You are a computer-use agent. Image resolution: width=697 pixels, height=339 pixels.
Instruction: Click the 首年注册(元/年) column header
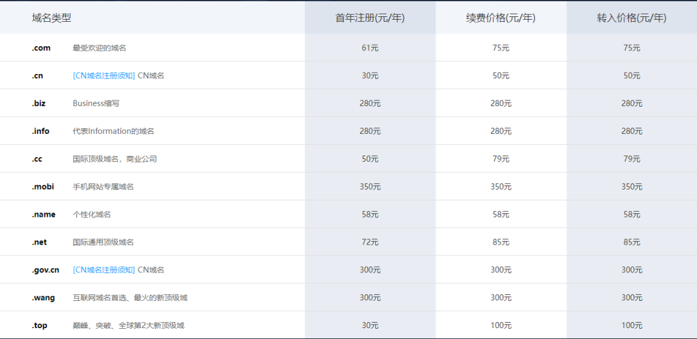pos(370,18)
